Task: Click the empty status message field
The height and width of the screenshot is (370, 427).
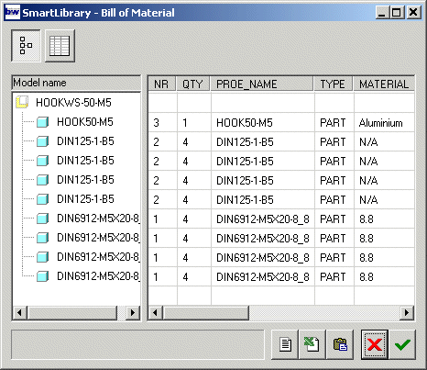Action: coord(137,344)
